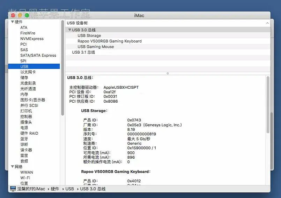This screenshot has width=281, height=198.
Task: Click the split-pane divider handle dot
Action: (x=168, y=73)
